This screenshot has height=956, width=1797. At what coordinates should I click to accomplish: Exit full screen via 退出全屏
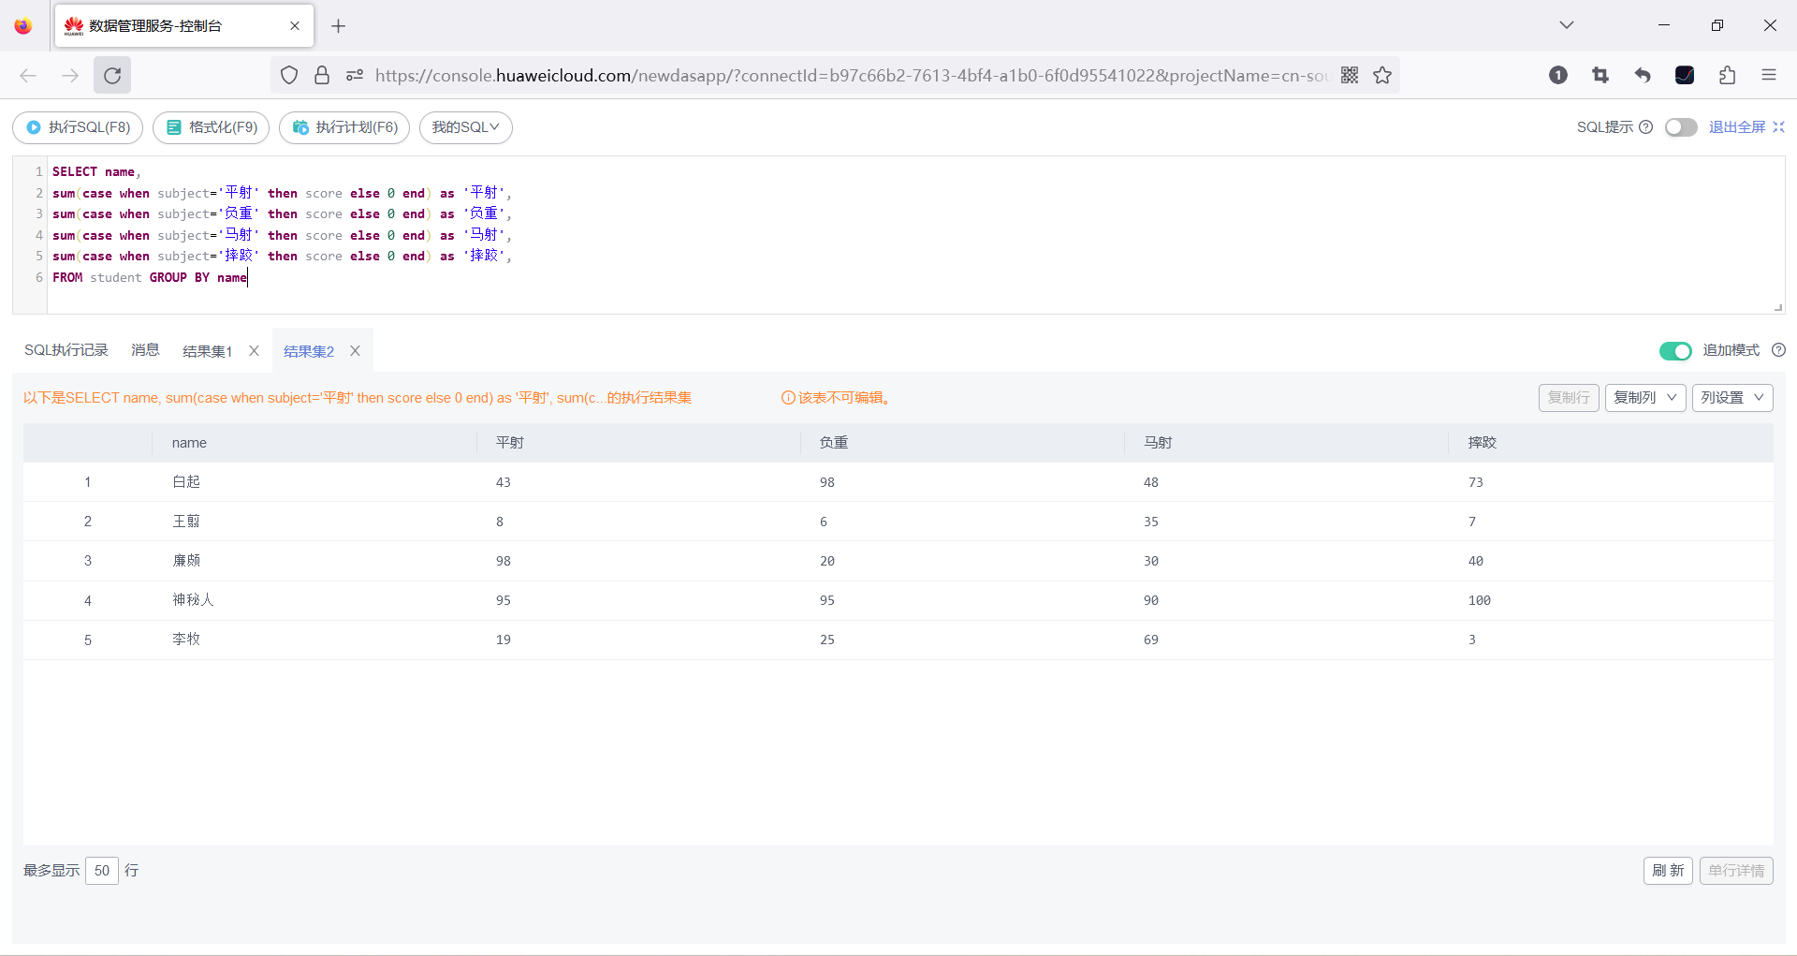[x=1746, y=127]
